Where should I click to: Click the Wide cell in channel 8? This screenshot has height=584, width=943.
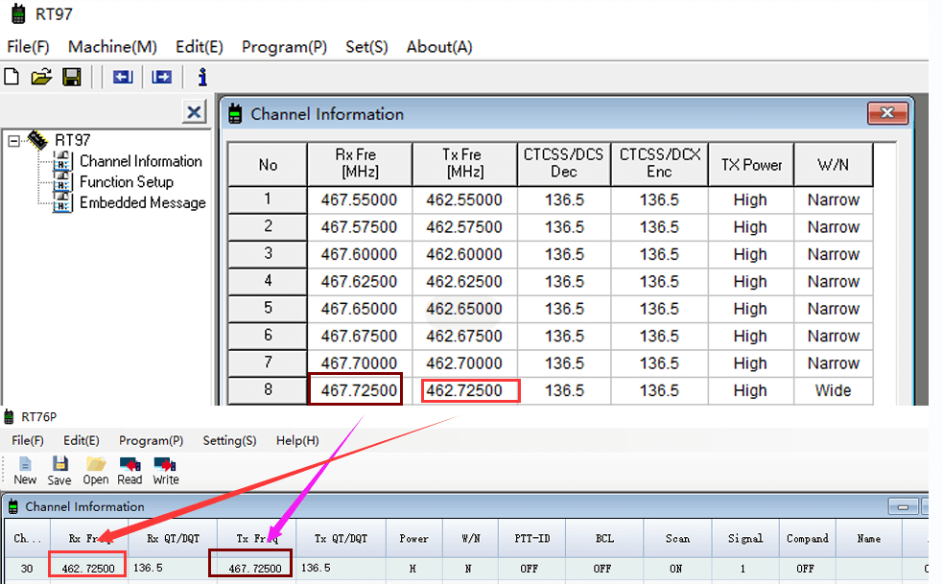(833, 390)
